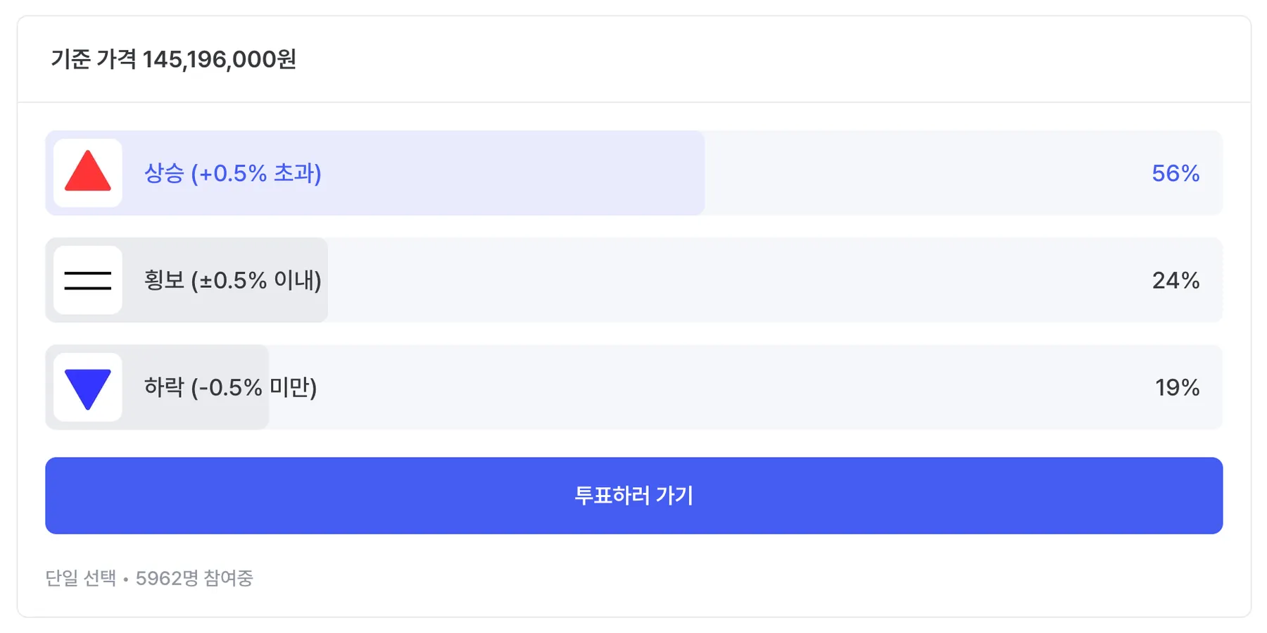
Task: Click the unfilled part of the 상승 bar
Action: click(915, 173)
